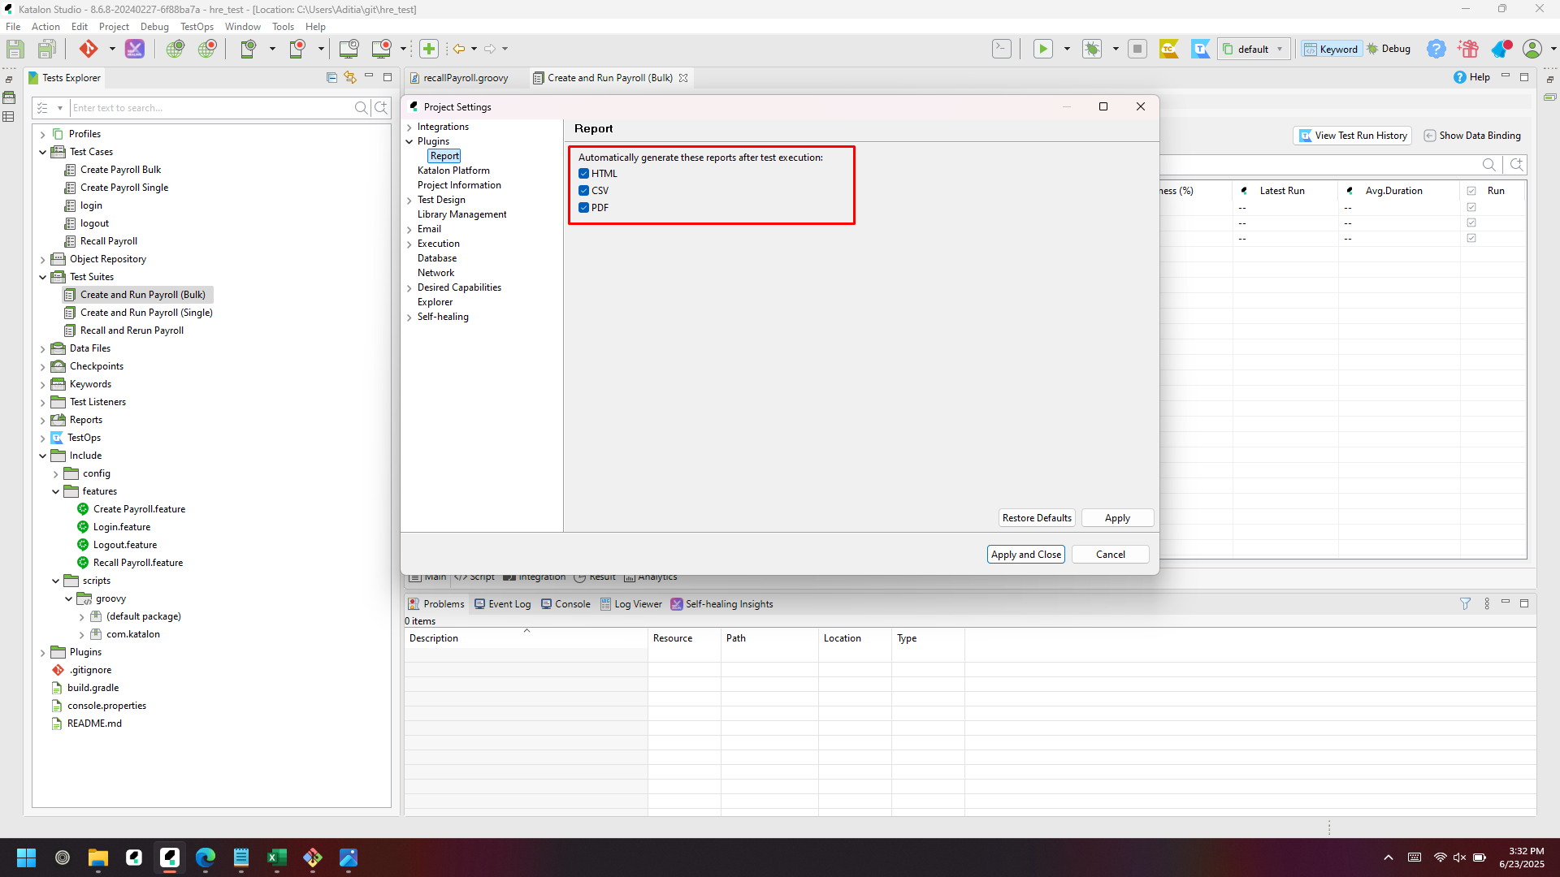Uncheck the PDF report checkbox
Image resolution: width=1560 pixels, height=877 pixels.
pos(583,208)
